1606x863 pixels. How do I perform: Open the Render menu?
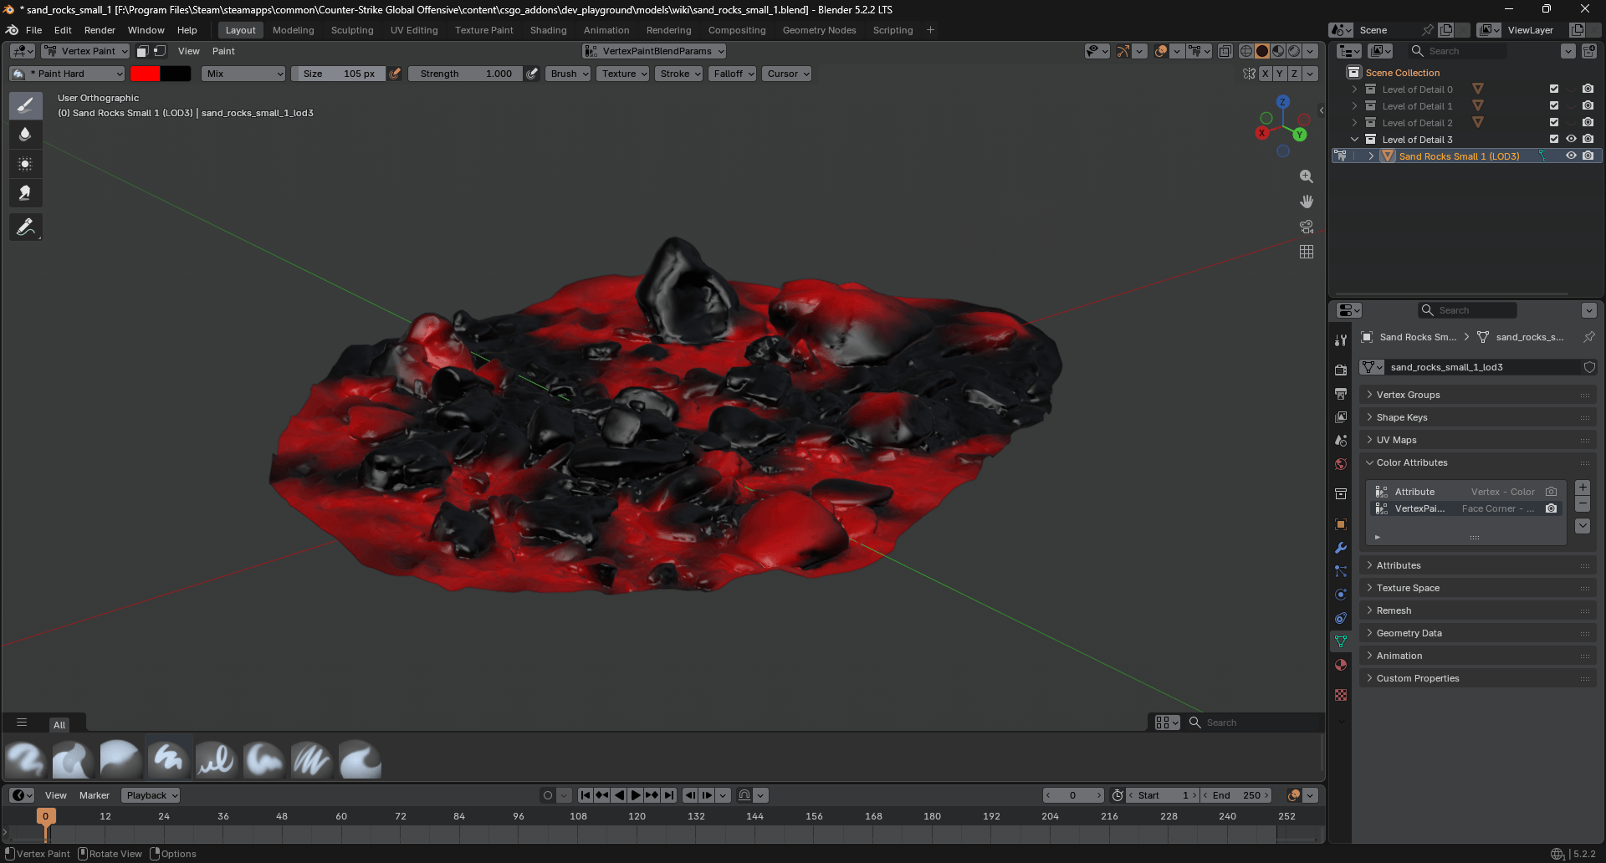tap(100, 30)
